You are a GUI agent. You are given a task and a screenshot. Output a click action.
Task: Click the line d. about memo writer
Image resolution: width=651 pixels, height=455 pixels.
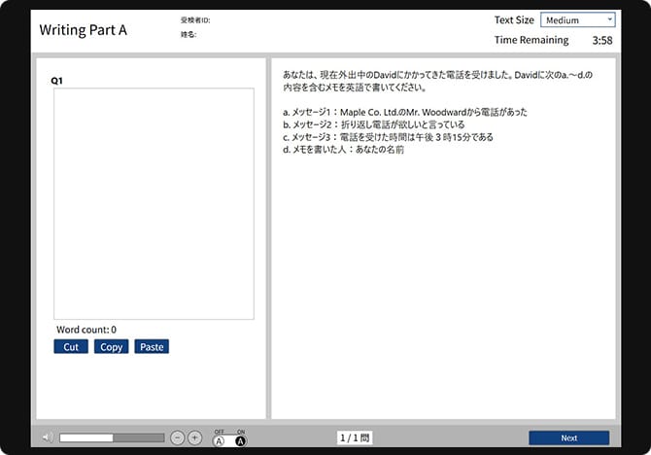pos(343,150)
